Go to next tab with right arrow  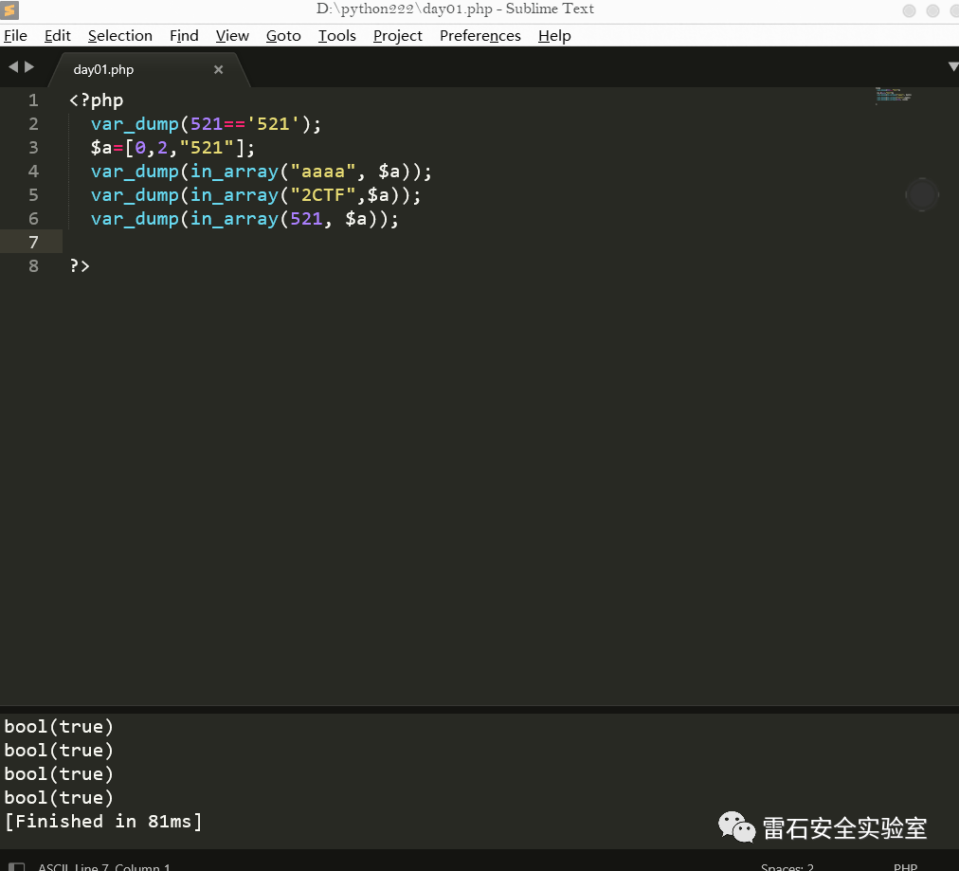click(29, 67)
